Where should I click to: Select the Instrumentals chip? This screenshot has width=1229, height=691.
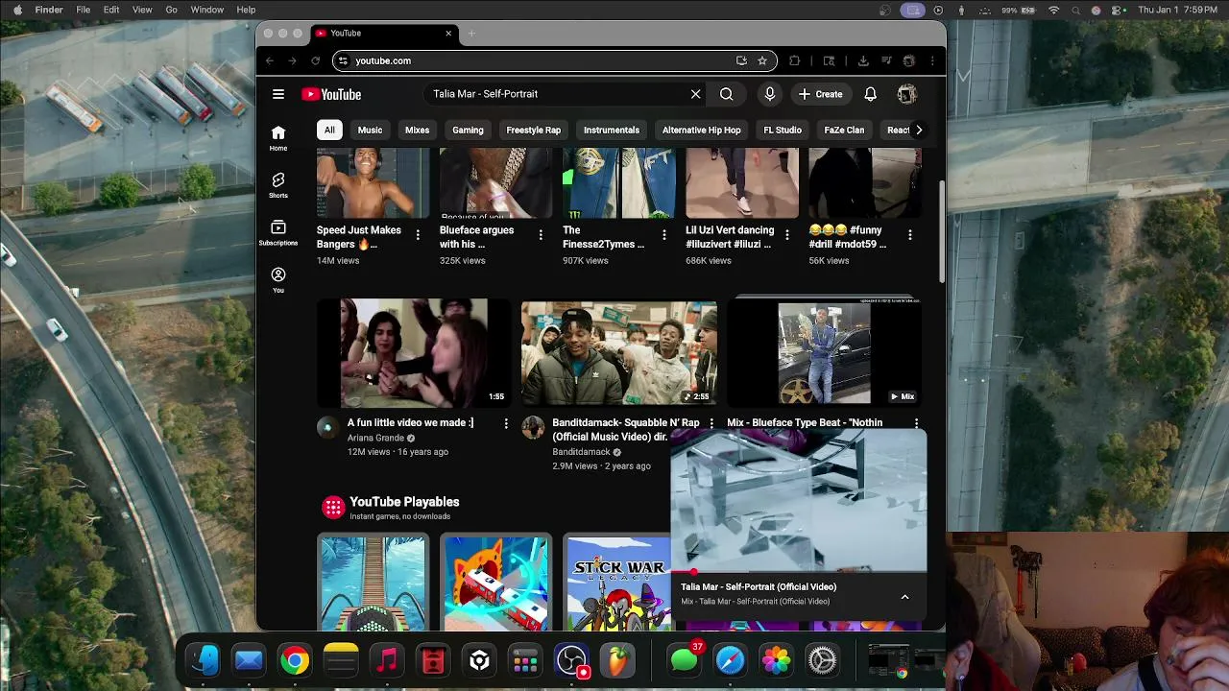click(612, 130)
